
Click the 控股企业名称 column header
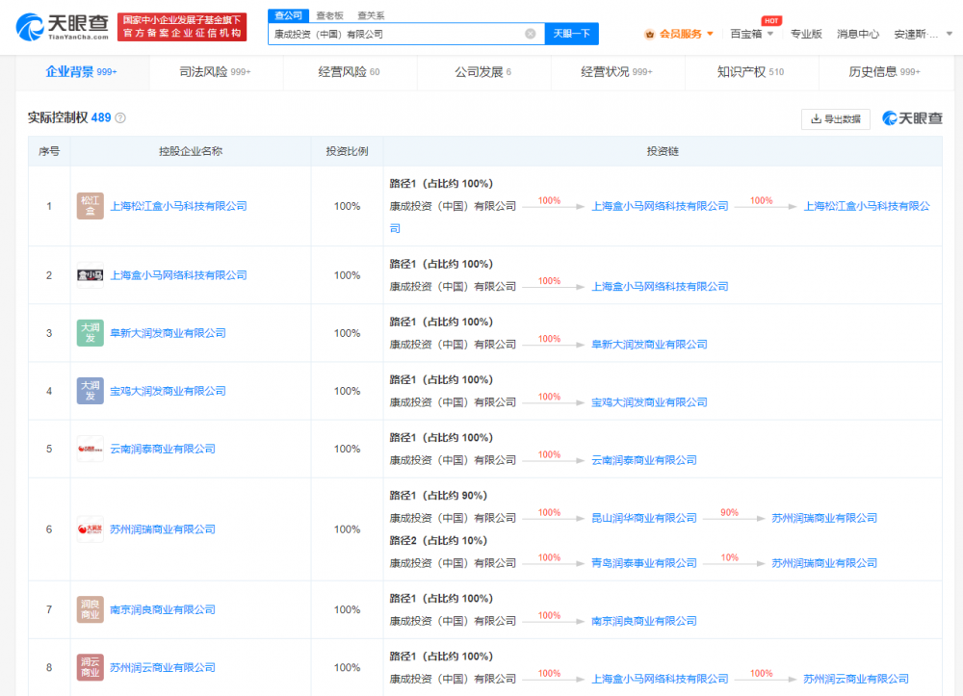pyautogui.click(x=191, y=151)
